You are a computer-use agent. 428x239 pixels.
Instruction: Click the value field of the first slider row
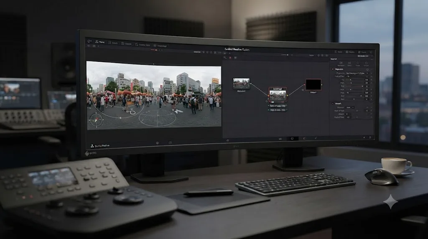coord(367,80)
